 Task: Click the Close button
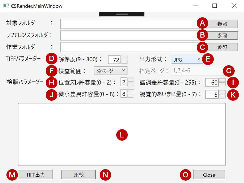[209, 175]
